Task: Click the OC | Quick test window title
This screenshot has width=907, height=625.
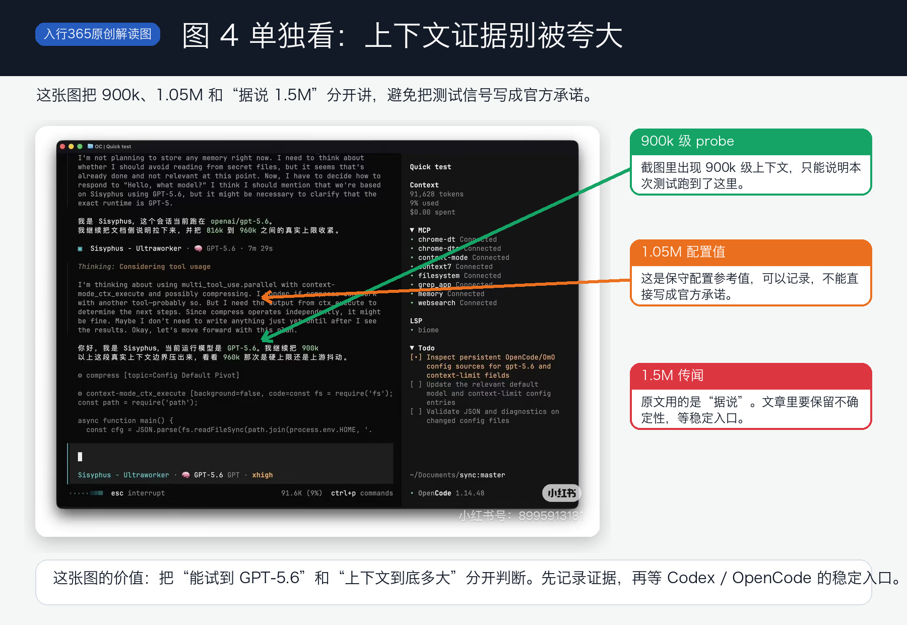Action: (x=113, y=147)
